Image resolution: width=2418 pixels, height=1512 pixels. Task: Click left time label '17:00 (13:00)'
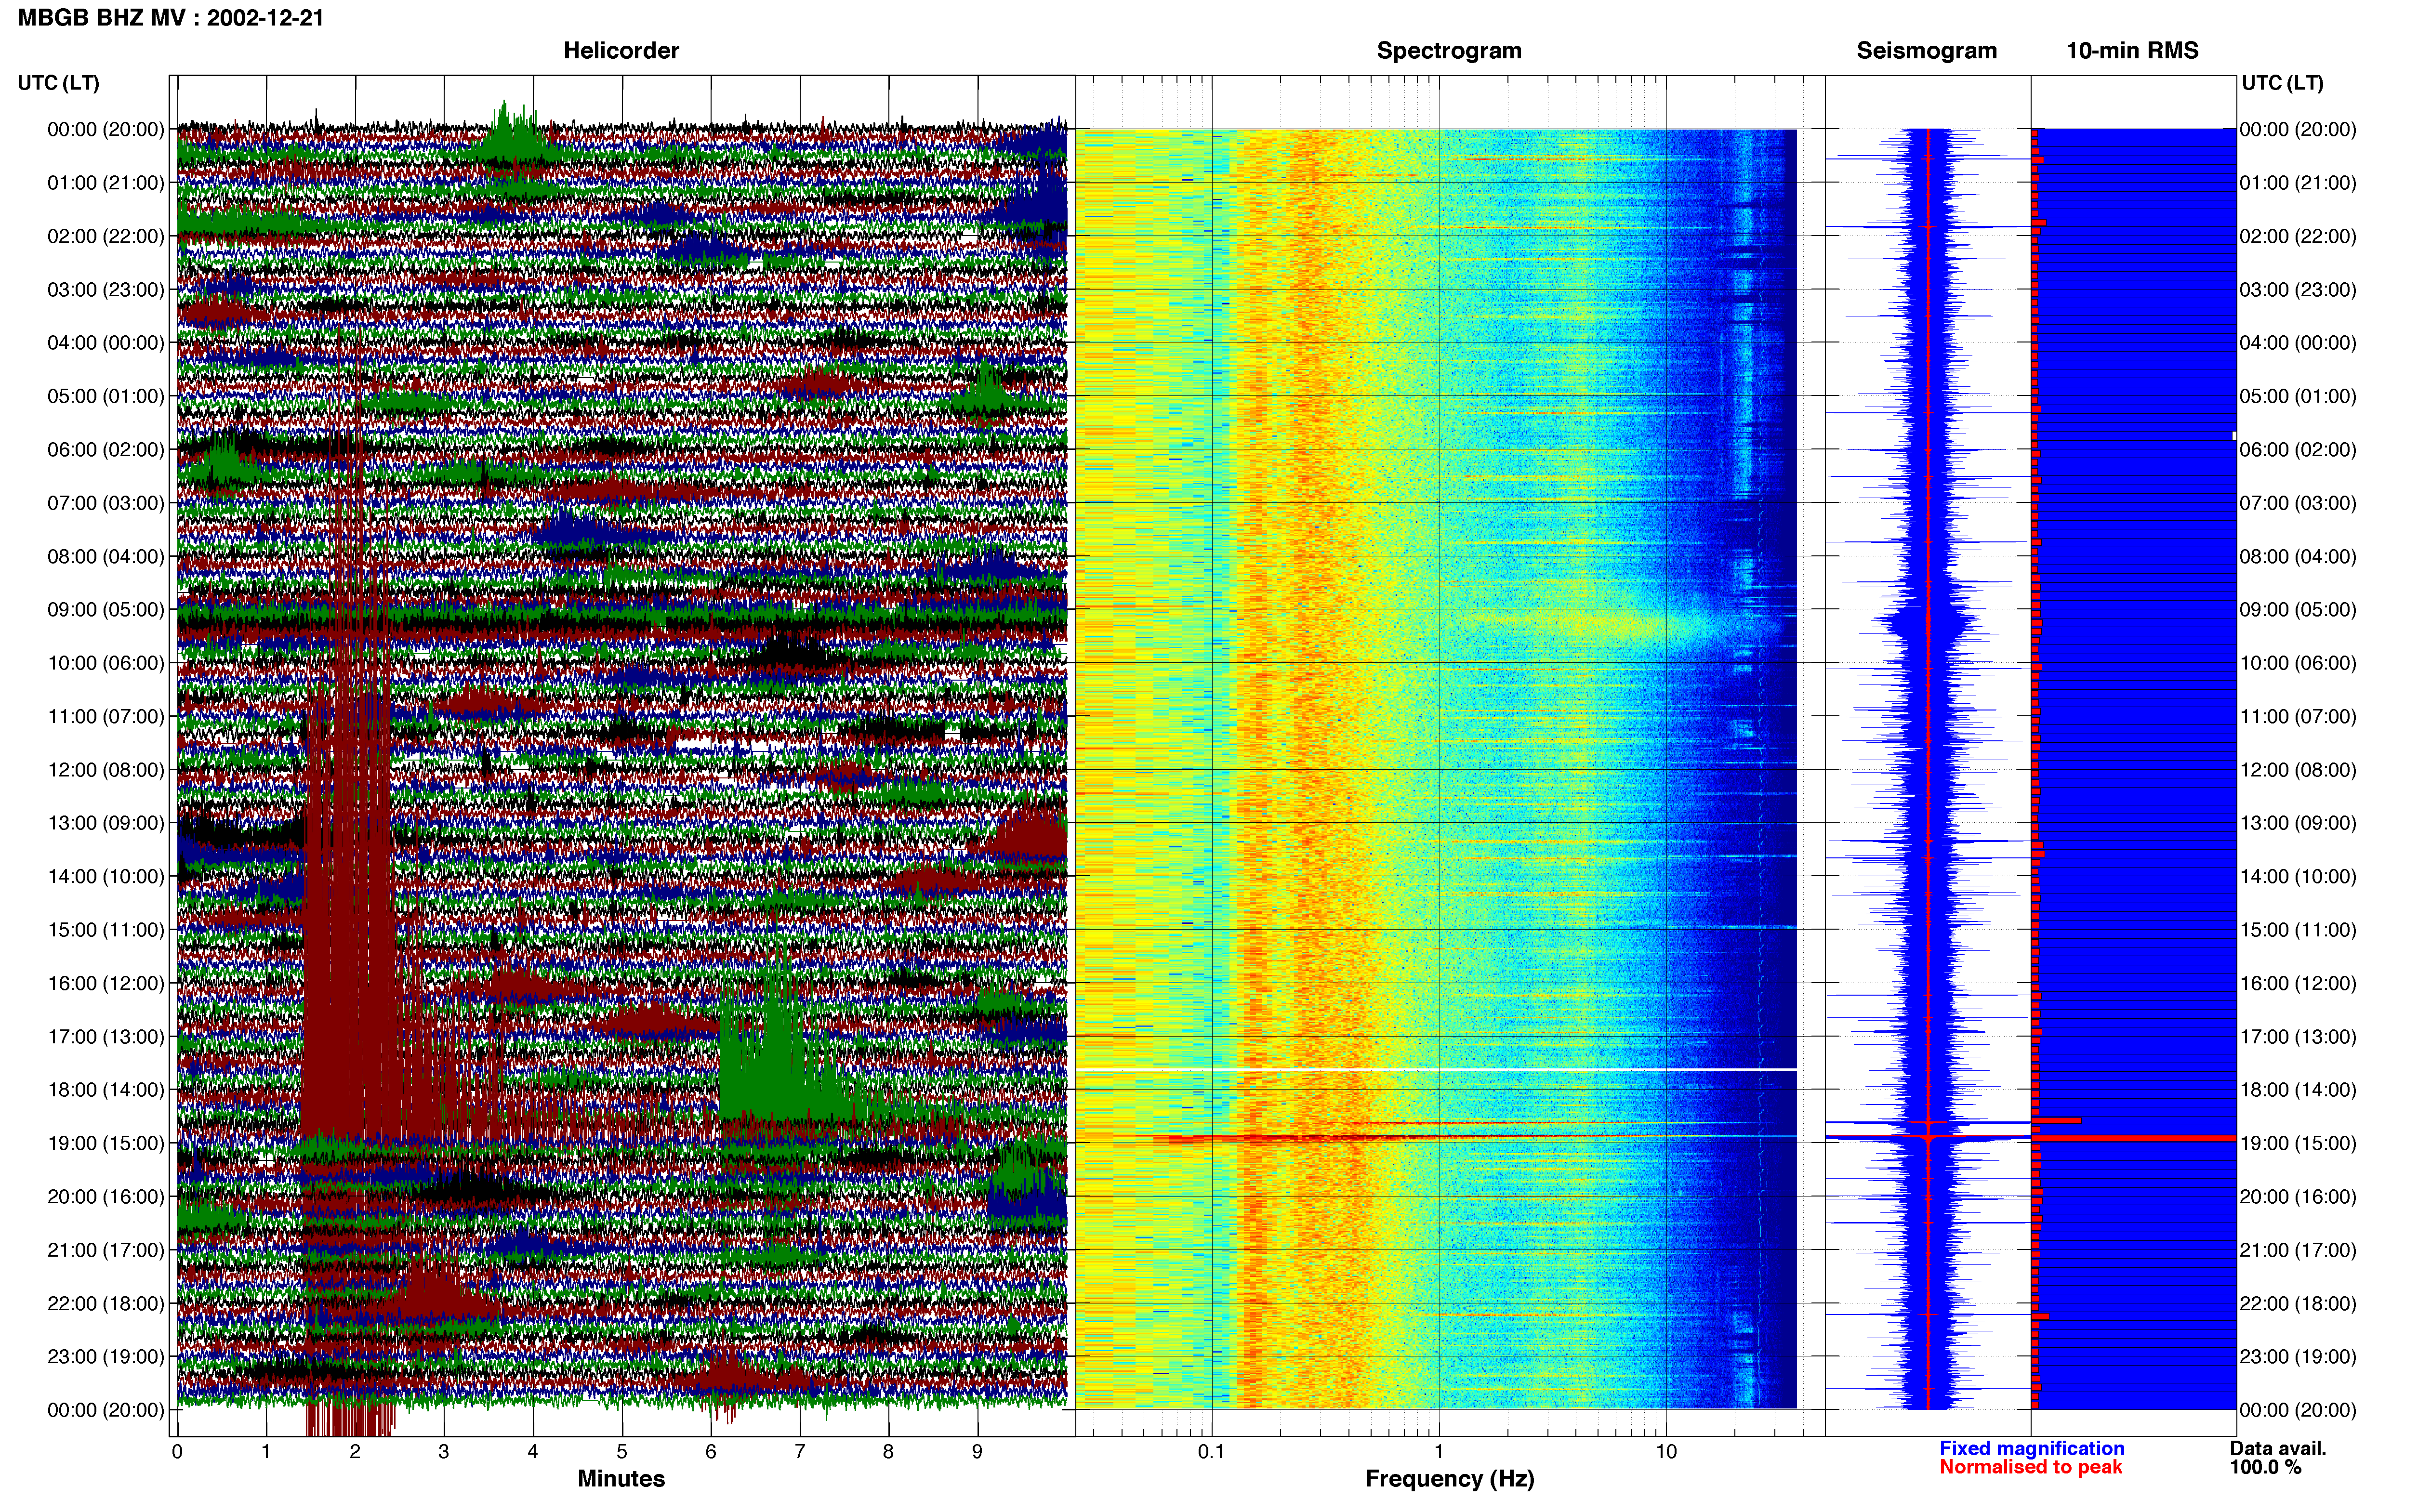click(x=106, y=1036)
